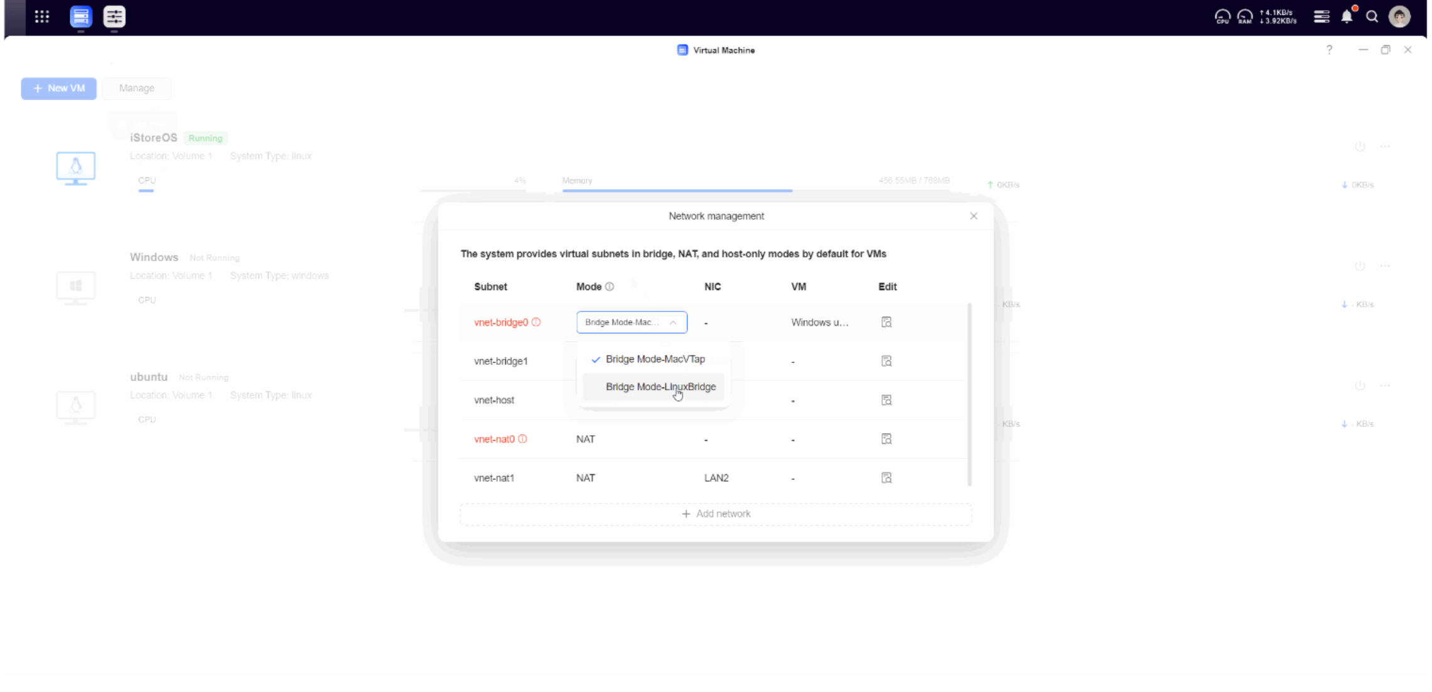Click the Mode column info icon
The width and height of the screenshot is (1432, 692).
tap(610, 286)
